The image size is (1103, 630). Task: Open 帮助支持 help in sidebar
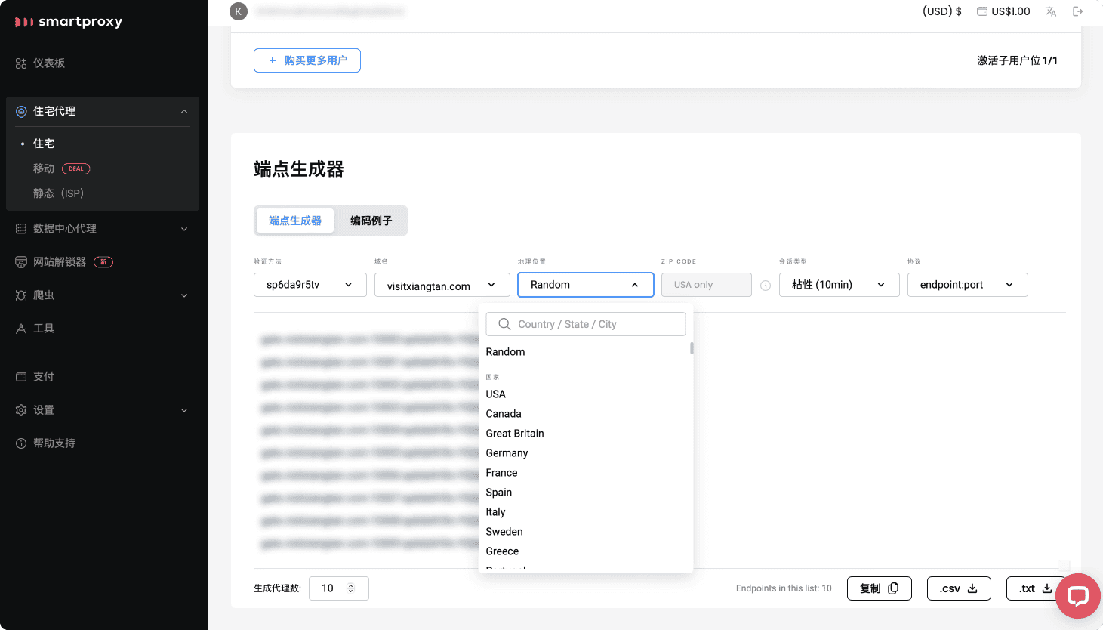54,443
